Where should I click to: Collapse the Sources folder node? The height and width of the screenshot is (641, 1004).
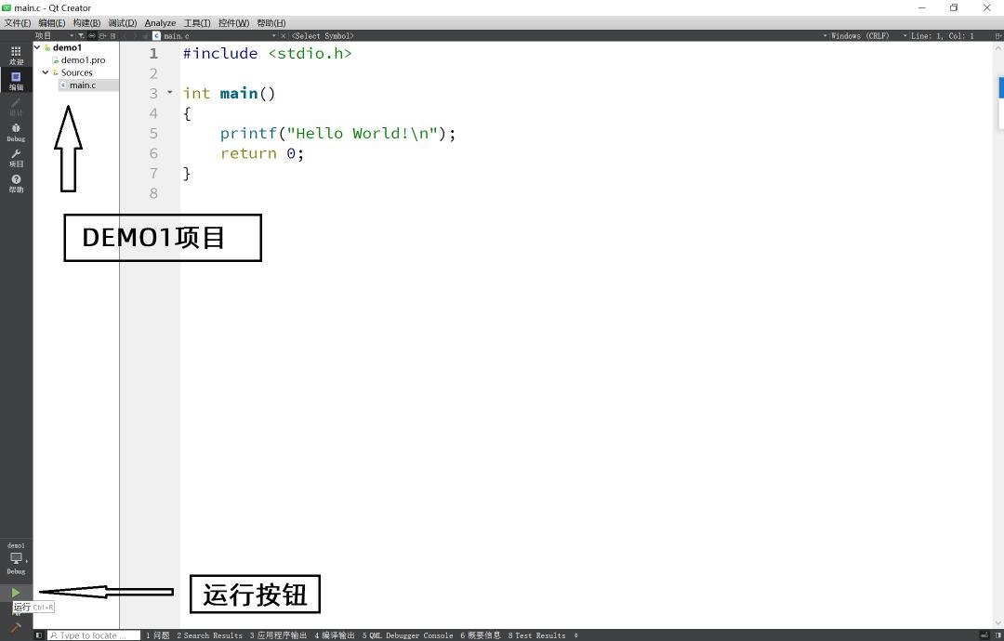(45, 72)
